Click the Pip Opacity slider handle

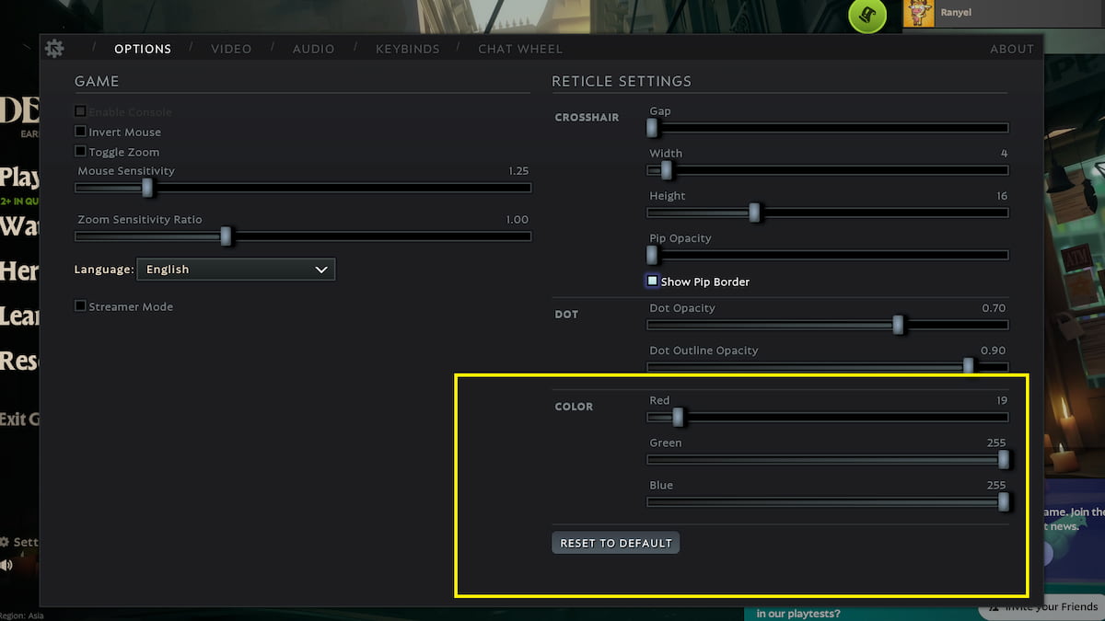tap(652, 255)
